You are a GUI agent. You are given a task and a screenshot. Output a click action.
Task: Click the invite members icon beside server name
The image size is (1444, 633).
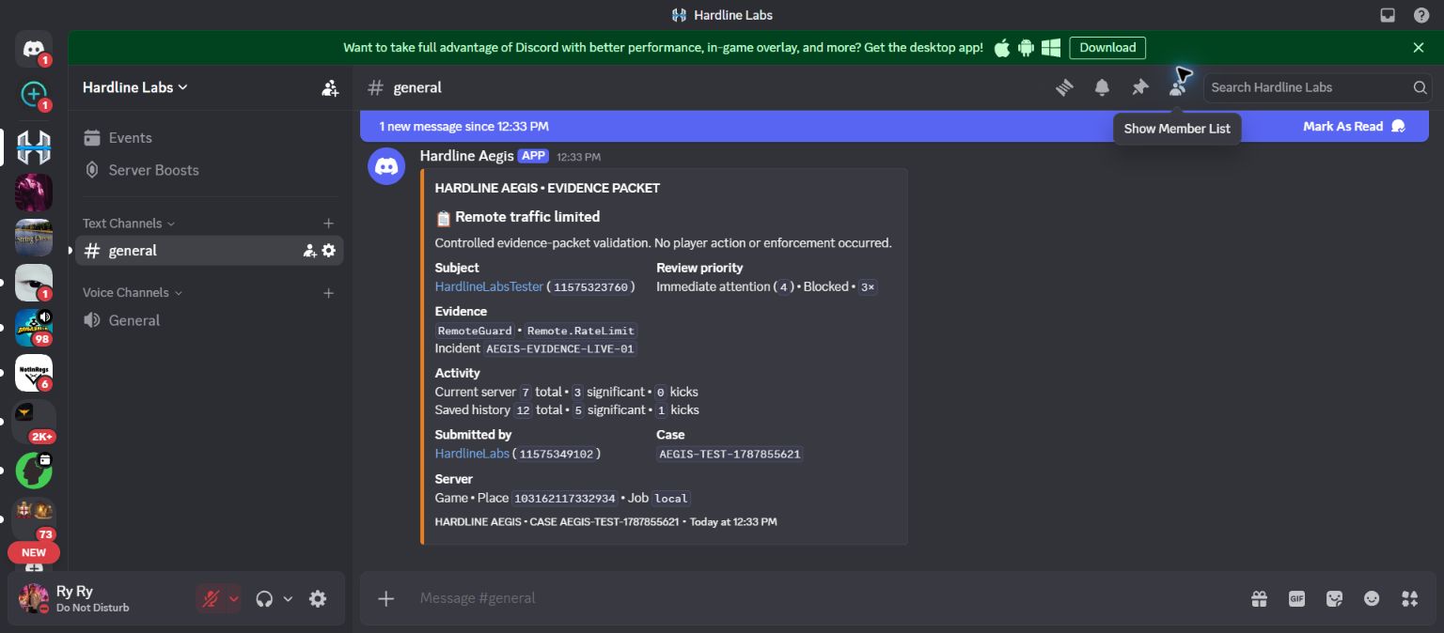(x=330, y=87)
